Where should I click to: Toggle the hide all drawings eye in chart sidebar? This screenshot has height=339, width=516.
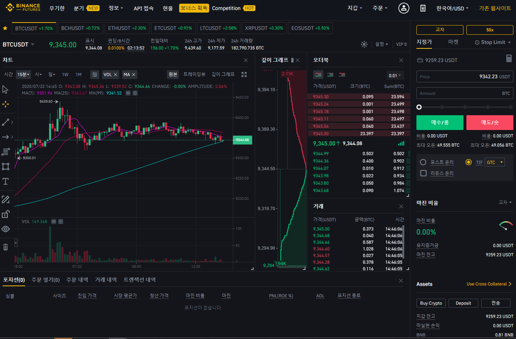pyautogui.click(x=5, y=229)
